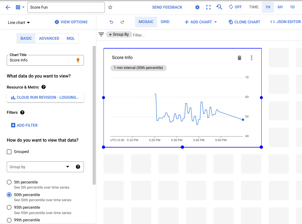Click the chart's bottom-left resize handle

click(x=104, y=147)
